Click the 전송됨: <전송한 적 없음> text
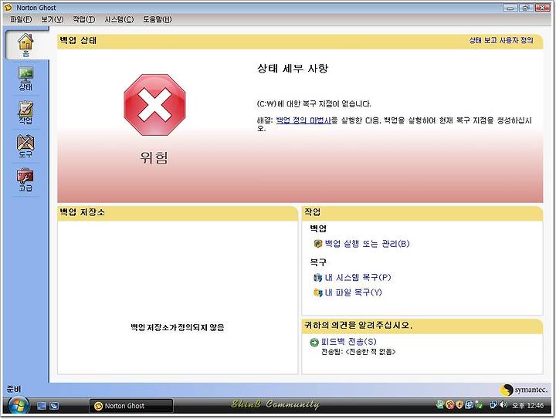This screenshot has width=556, height=419. [x=358, y=352]
